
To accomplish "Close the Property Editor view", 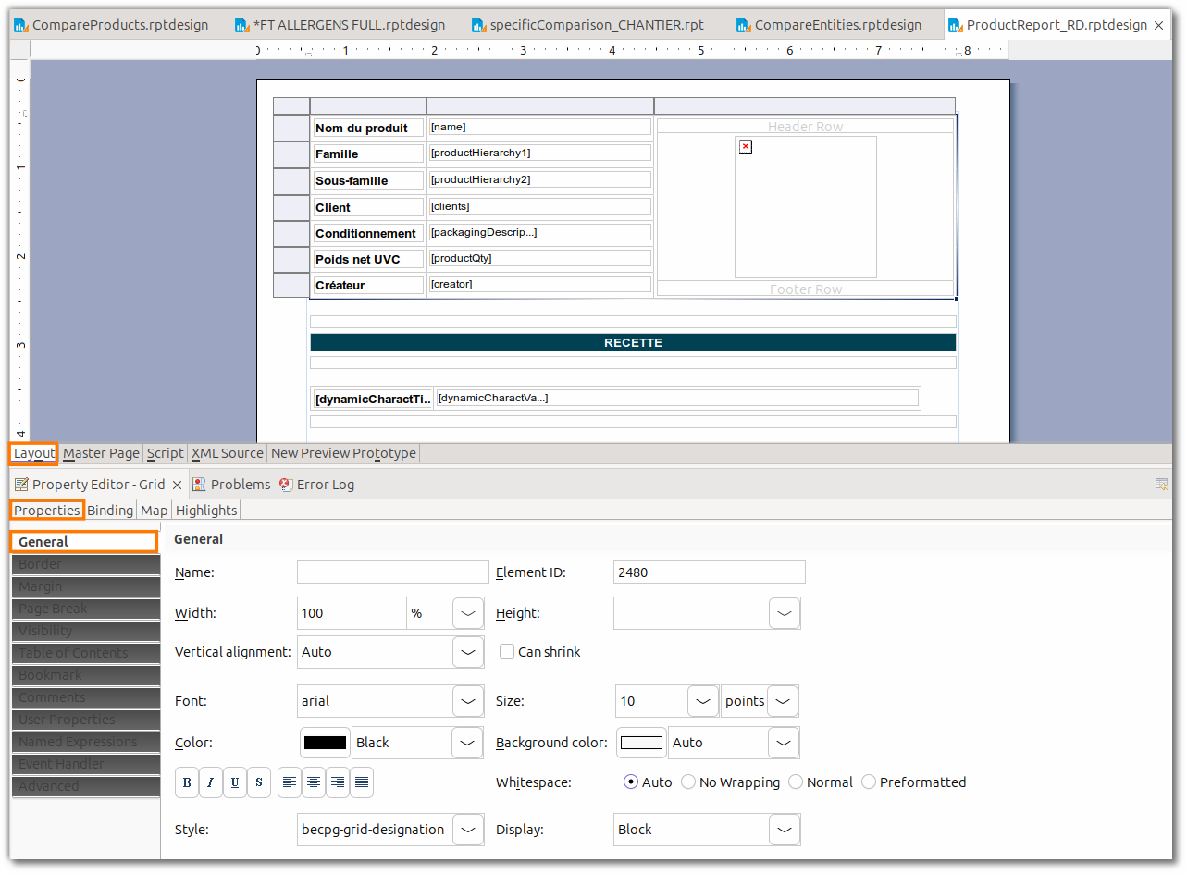I will 178,485.
